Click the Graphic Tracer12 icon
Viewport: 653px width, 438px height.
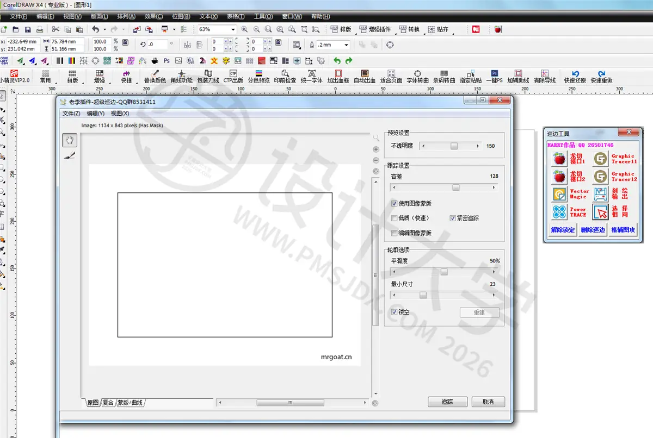(x=600, y=177)
